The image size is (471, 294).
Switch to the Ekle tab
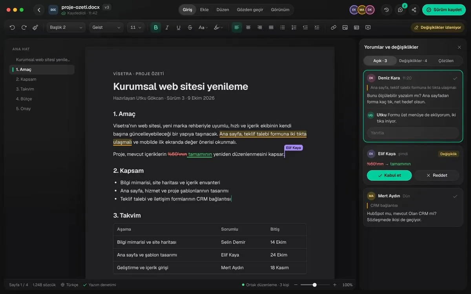click(x=204, y=10)
